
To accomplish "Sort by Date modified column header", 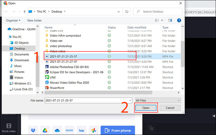I will click(x=137, y=27).
